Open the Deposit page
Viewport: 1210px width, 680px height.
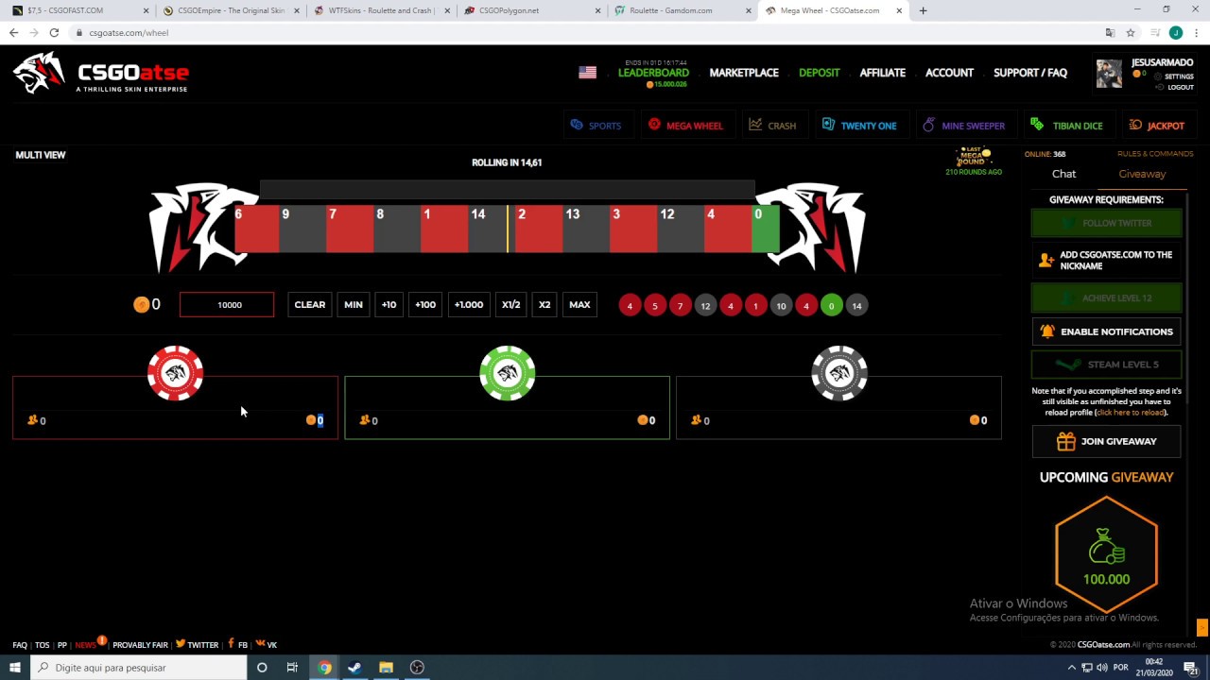point(819,73)
